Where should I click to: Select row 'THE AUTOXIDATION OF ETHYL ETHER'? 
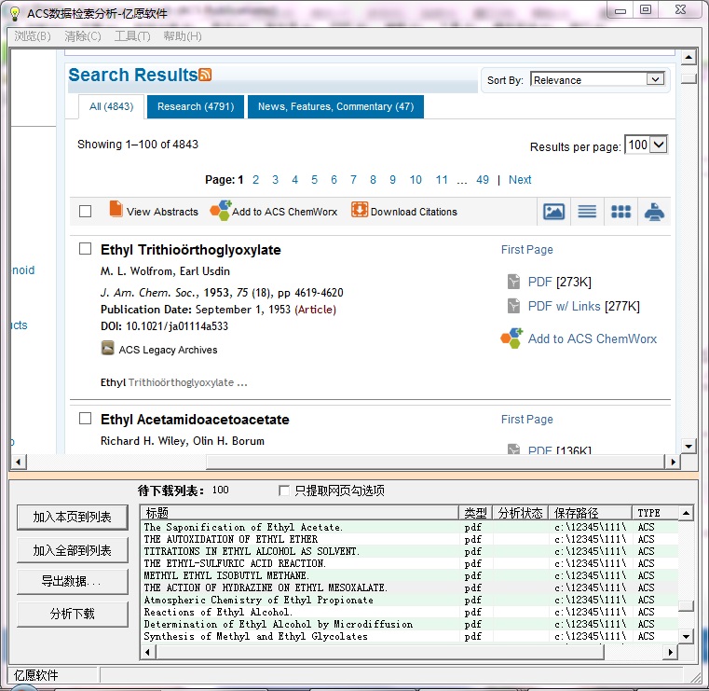(409, 539)
